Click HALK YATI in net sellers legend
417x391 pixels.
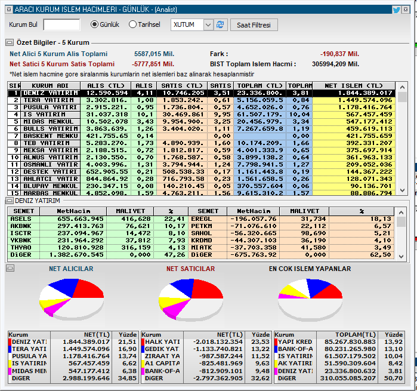[x=162, y=342]
